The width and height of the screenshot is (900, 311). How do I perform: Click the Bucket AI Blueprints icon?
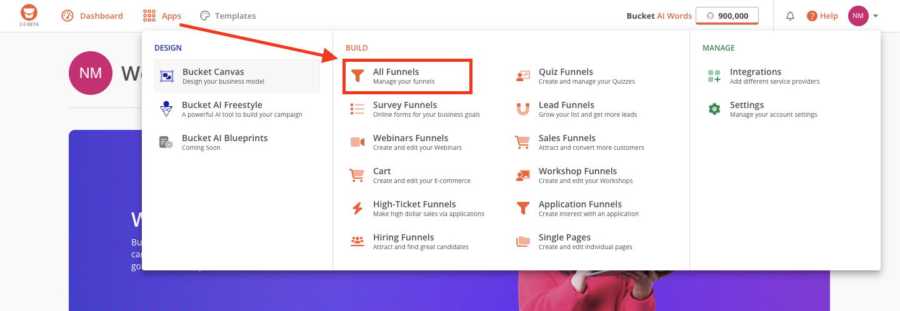[x=166, y=142]
